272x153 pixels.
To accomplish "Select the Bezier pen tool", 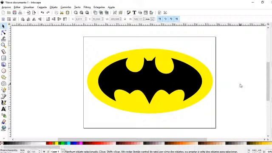I will (x=3, y=96).
